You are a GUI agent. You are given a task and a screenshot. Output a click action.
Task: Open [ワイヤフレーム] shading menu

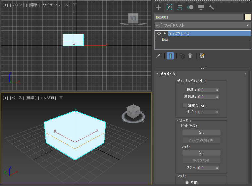point(55,5)
